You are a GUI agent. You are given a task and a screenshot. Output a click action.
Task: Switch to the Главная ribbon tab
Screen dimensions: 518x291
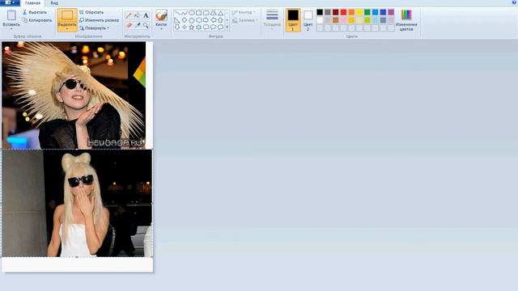(x=32, y=3)
